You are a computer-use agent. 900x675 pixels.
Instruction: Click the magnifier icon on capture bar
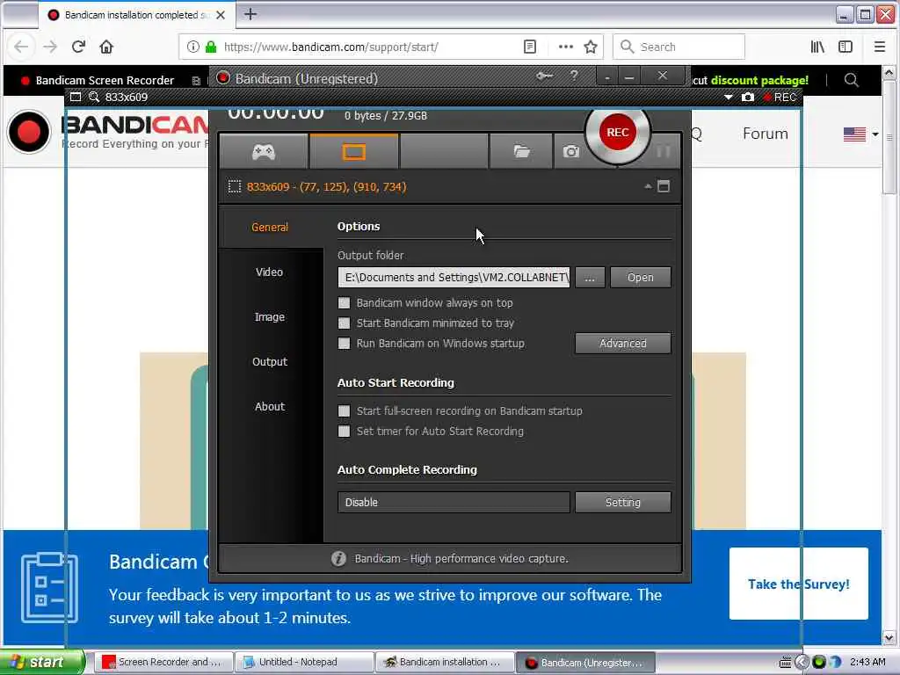point(94,97)
